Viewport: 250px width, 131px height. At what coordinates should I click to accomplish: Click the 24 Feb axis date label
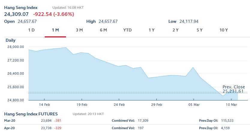[119, 105]
